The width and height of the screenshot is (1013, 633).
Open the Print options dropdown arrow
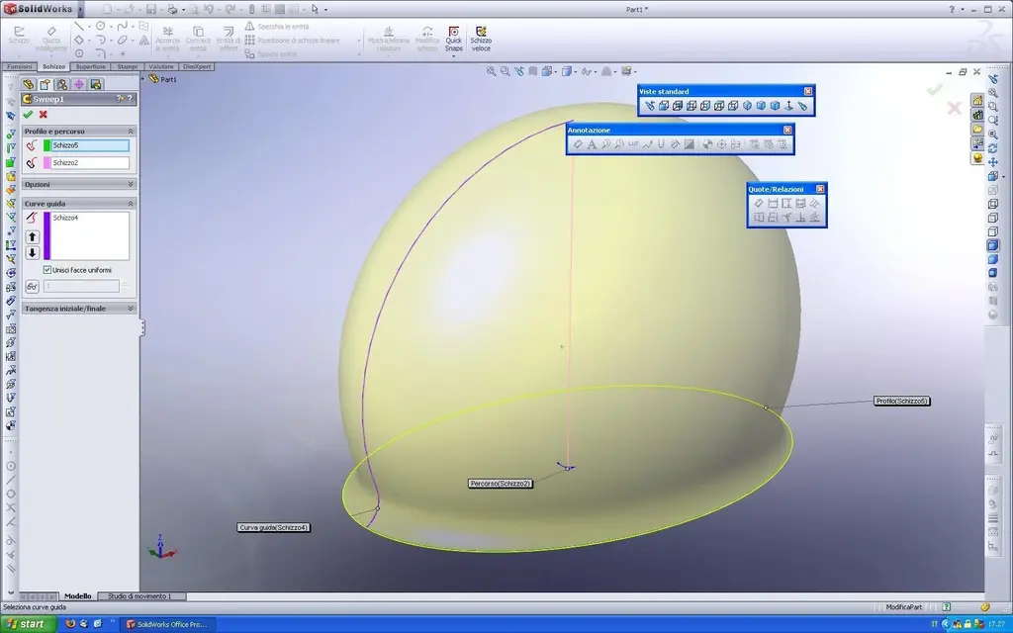(183, 10)
